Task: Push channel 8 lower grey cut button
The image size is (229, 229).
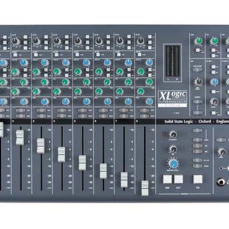Action: click(x=144, y=116)
